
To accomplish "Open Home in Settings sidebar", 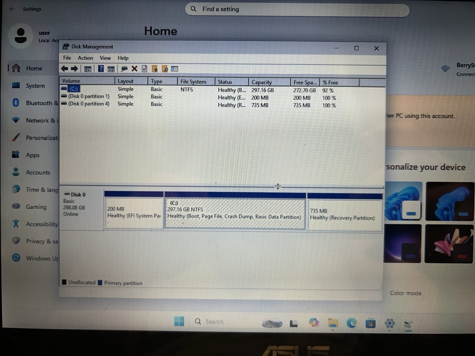I will pos(33,68).
